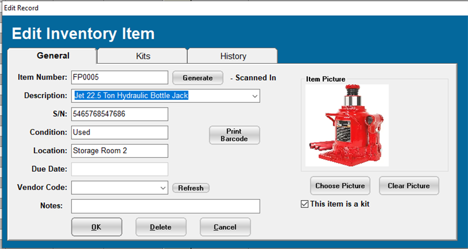Uncheck This item is a kit
This screenshot has height=249, width=468.
(304, 204)
